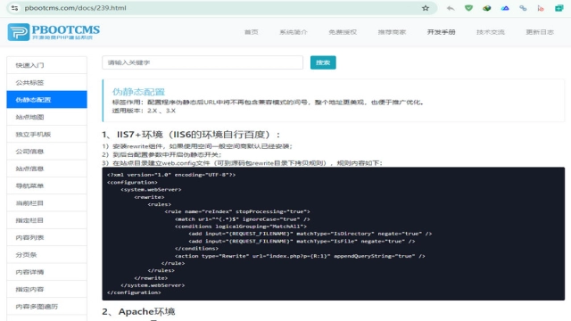Click step 1 about installing the rewrite component
571x321 pixels.
point(197,146)
